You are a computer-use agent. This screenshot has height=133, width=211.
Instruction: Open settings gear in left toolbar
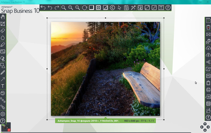point(3,114)
